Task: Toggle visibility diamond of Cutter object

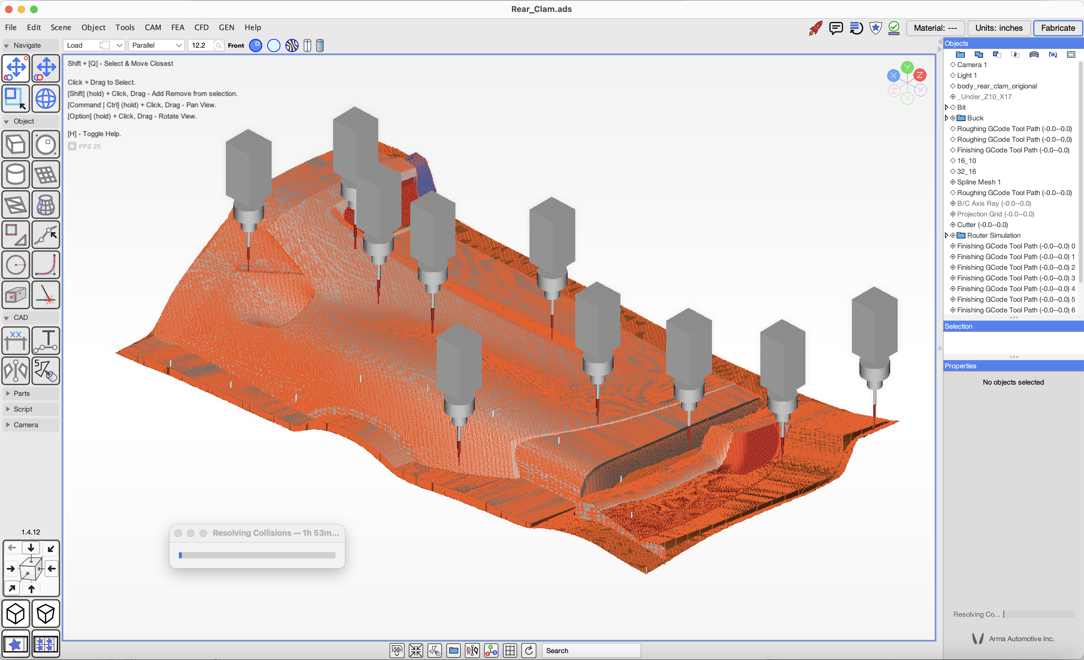Action: coord(953,224)
